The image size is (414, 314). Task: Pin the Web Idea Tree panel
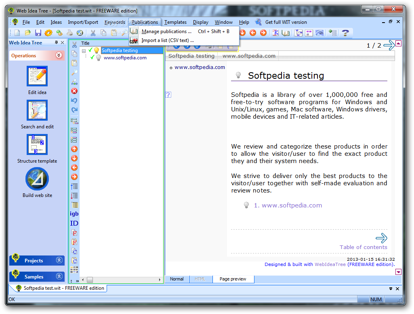point(56,42)
